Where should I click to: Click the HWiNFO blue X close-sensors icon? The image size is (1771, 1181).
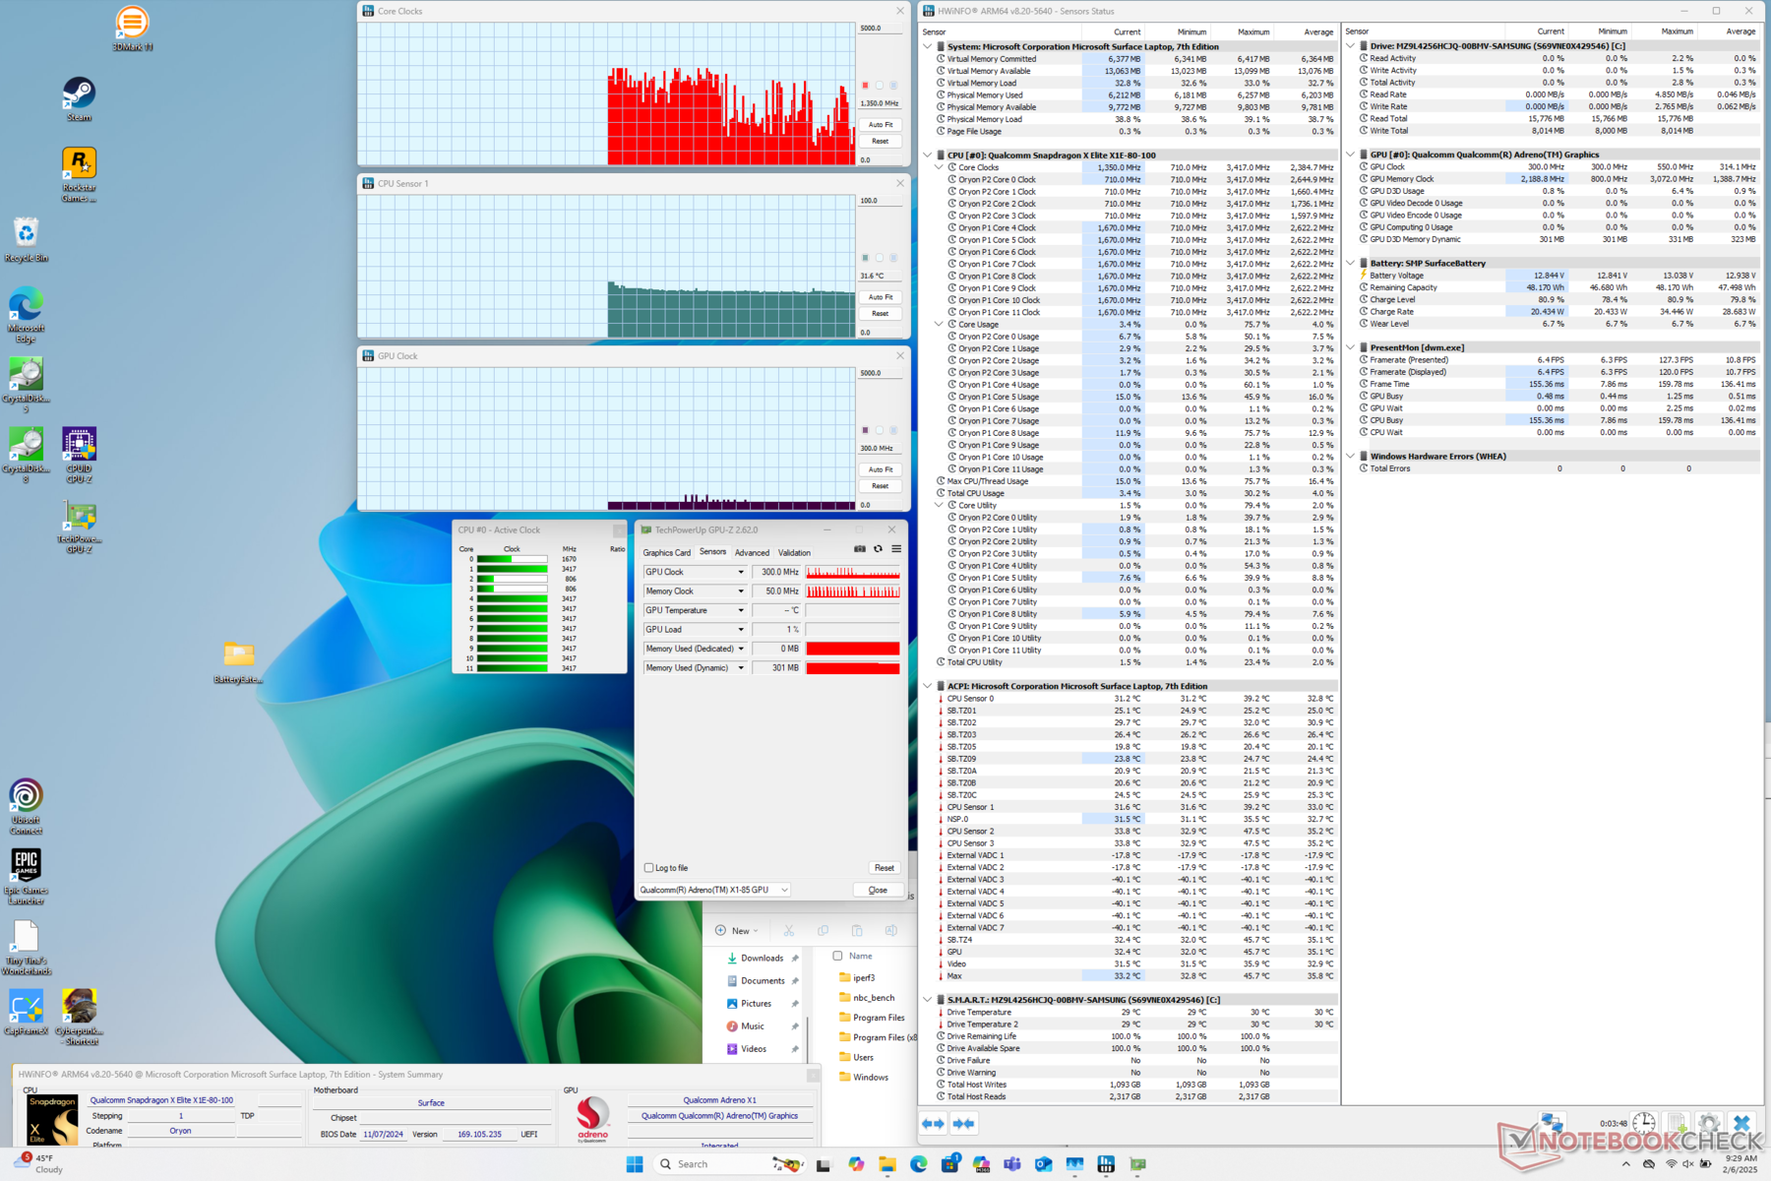[x=1741, y=1123]
